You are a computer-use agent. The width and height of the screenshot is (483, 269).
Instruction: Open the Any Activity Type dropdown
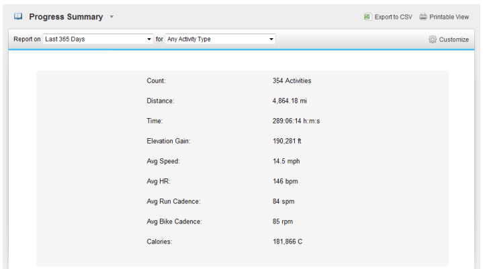coord(220,39)
